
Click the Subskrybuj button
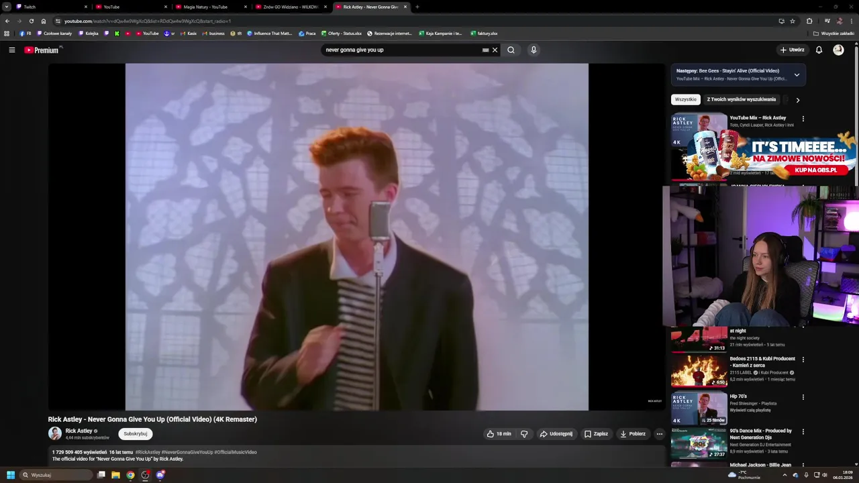click(136, 434)
